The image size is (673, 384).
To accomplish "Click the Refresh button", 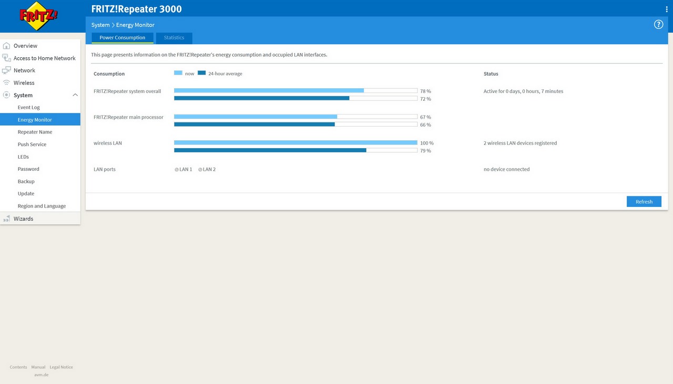I will 644,202.
